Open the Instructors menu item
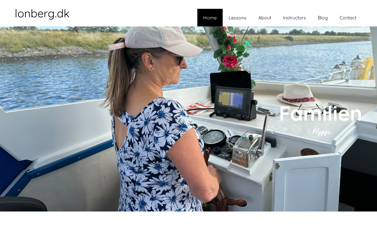The image size is (377, 235). coord(295,18)
